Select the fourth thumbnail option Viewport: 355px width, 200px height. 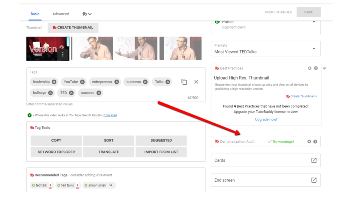point(180,48)
